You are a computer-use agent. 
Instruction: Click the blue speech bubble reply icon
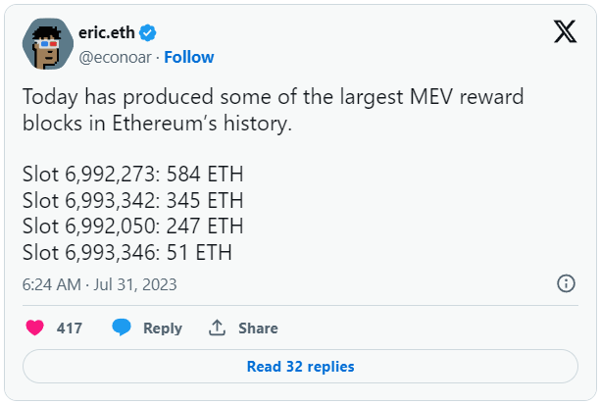[x=122, y=328]
